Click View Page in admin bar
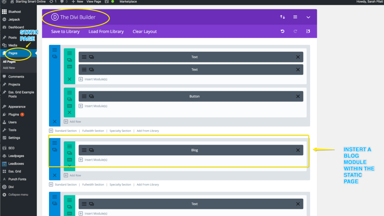This screenshot has width=384, height=216. click(94, 2)
